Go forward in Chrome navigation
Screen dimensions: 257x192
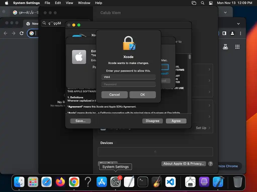[14, 33]
